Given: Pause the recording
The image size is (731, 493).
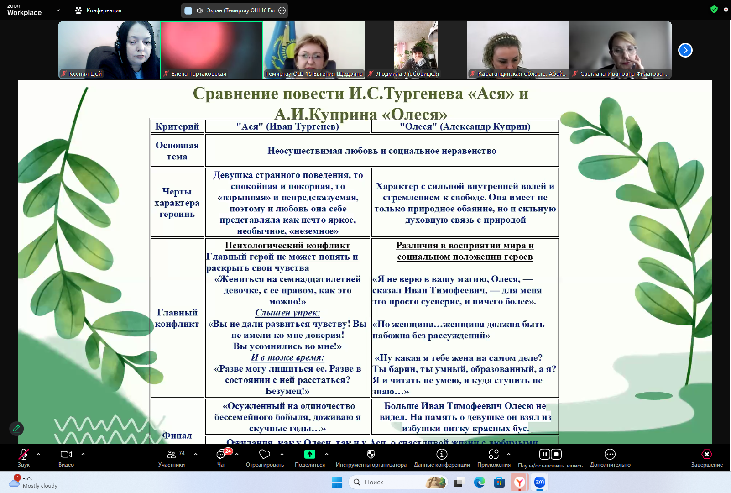Looking at the screenshot, I should tap(544, 454).
